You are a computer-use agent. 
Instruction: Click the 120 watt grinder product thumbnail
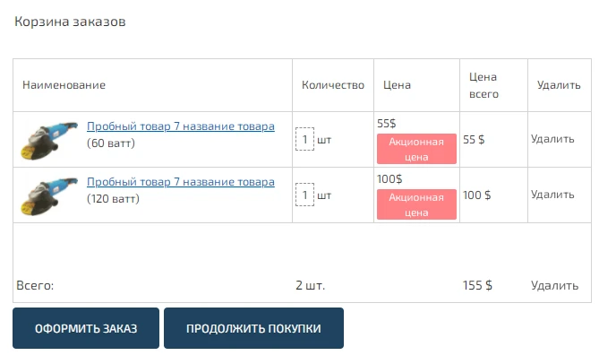click(49, 195)
